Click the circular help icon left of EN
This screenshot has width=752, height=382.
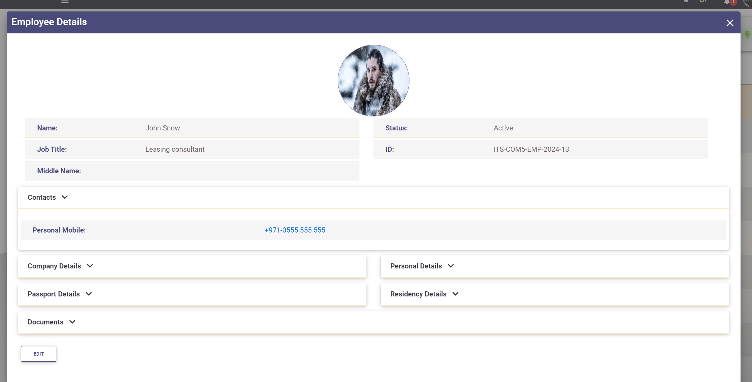tap(686, 2)
